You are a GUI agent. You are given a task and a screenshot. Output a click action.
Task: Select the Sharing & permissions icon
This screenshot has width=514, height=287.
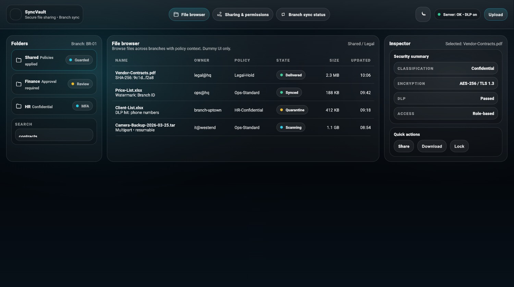click(219, 14)
